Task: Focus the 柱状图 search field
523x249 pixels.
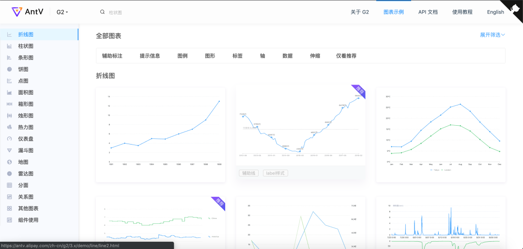Action: tap(115, 12)
